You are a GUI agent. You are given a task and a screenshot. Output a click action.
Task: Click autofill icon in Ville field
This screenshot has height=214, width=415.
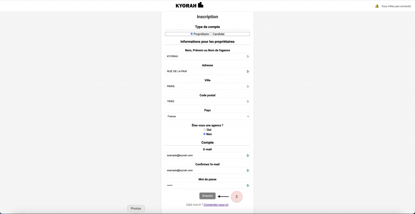coord(248,86)
